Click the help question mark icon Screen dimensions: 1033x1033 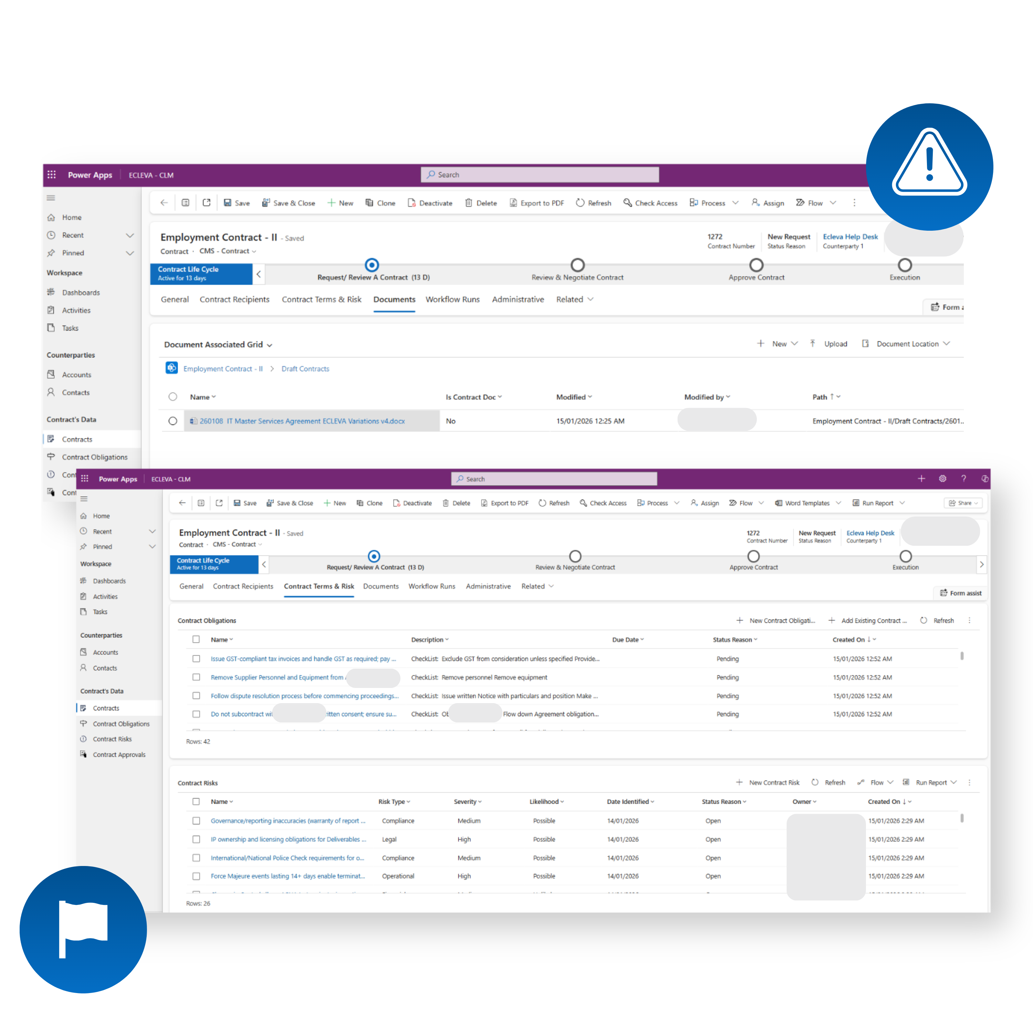963,479
